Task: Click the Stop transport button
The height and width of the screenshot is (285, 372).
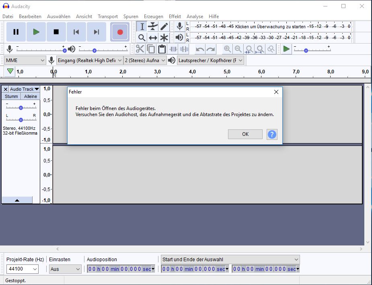Action: (x=56, y=32)
